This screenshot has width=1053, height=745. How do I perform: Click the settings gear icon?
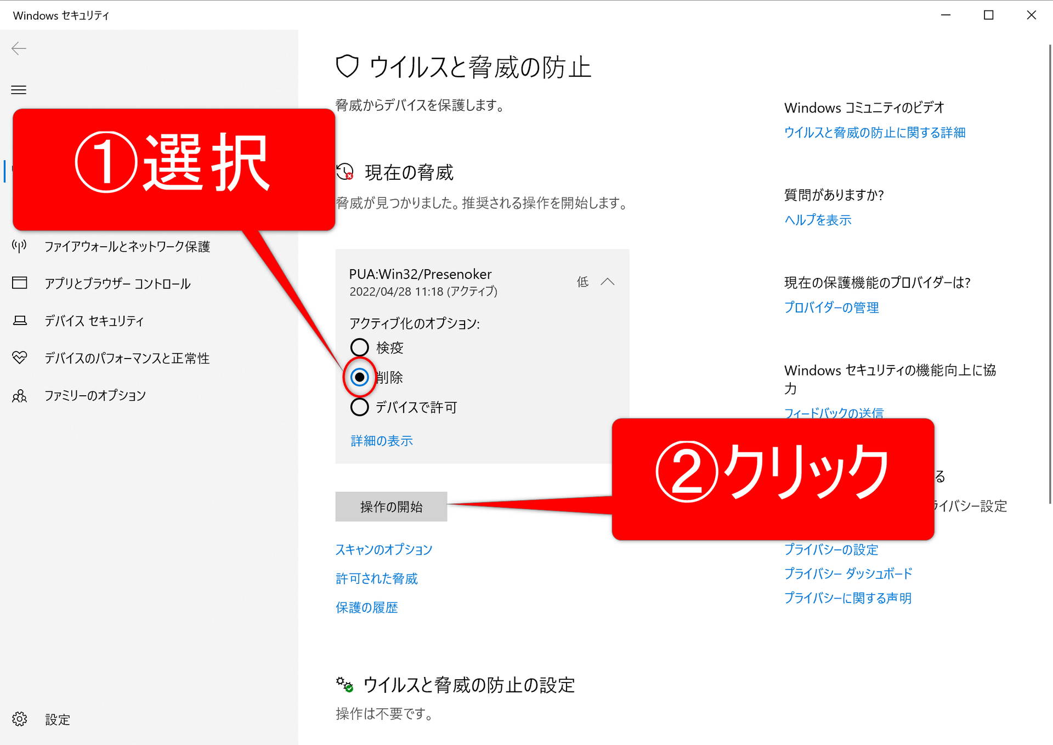[19, 719]
